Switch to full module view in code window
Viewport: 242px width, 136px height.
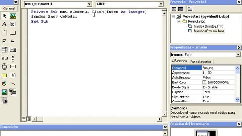click(29, 119)
